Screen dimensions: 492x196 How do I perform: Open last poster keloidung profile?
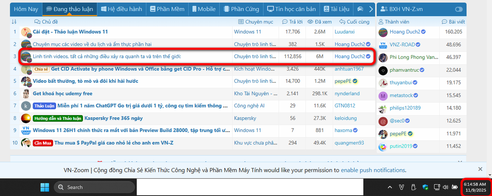pos(346,118)
